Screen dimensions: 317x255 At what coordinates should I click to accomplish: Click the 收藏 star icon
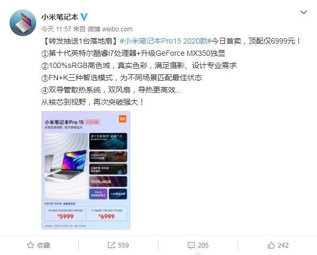click(x=30, y=245)
